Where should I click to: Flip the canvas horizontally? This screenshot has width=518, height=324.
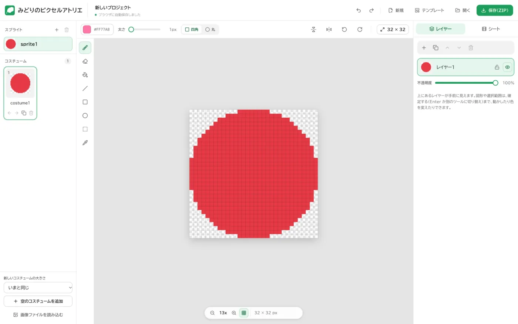pos(329,30)
